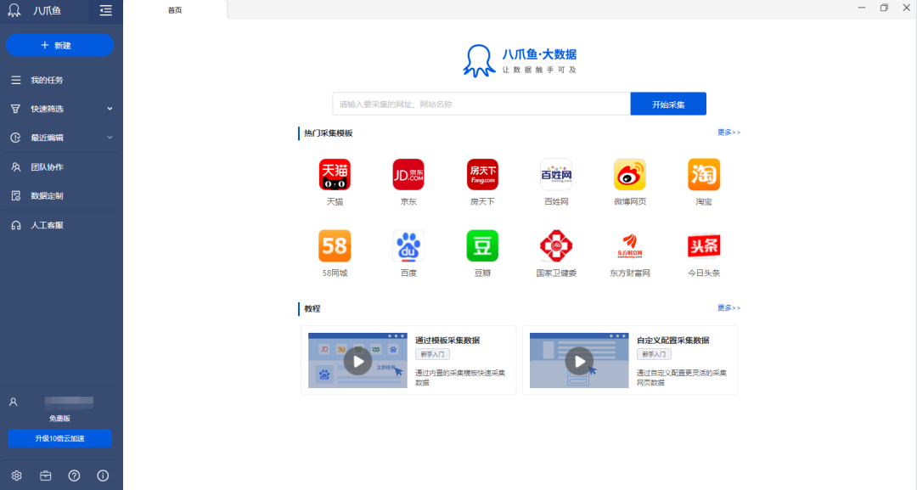Click the 团队协作 team icon
Screen dimensions: 917x490
click(16, 166)
